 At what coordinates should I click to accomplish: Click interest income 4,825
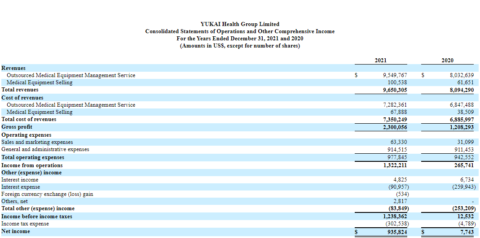click(x=401, y=180)
